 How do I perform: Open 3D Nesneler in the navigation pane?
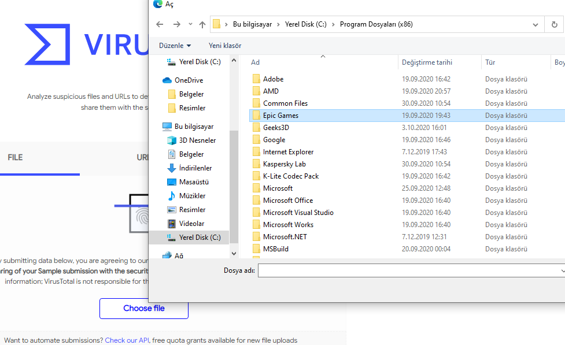tap(191, 140)
